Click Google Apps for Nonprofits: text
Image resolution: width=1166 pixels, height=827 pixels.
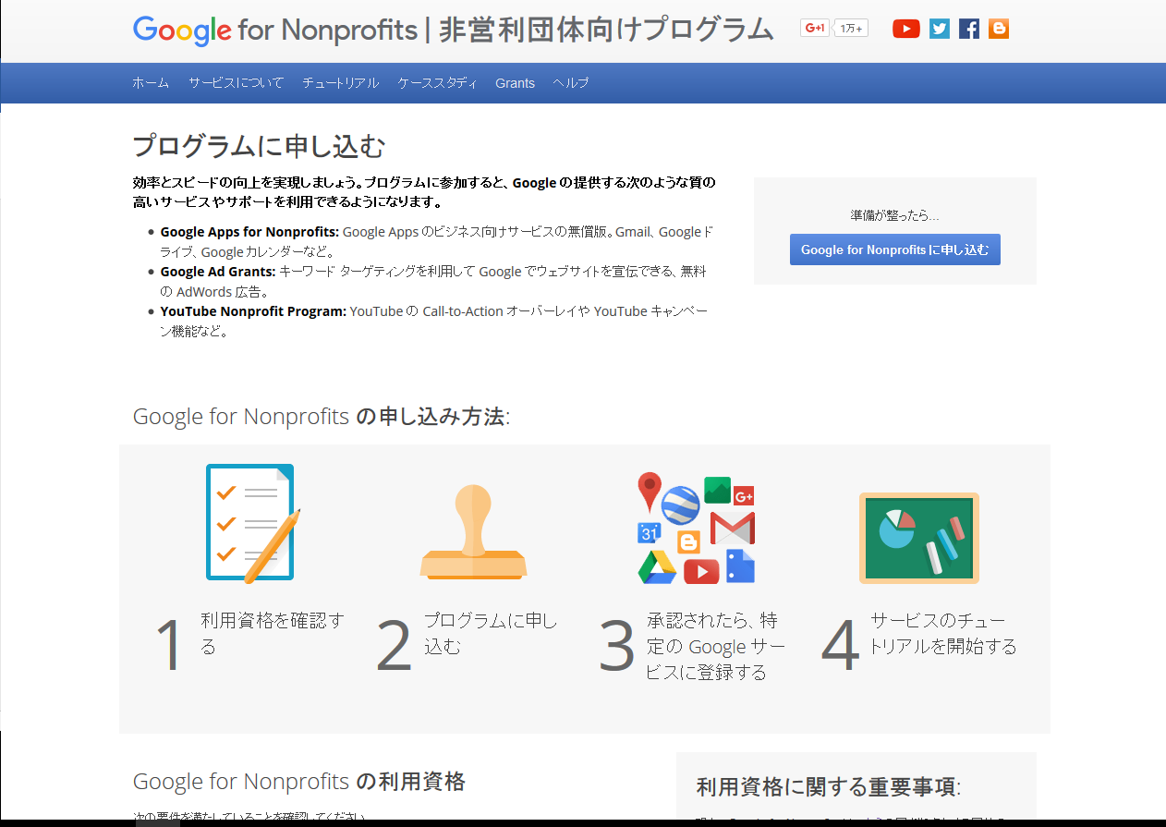[249, 232]
